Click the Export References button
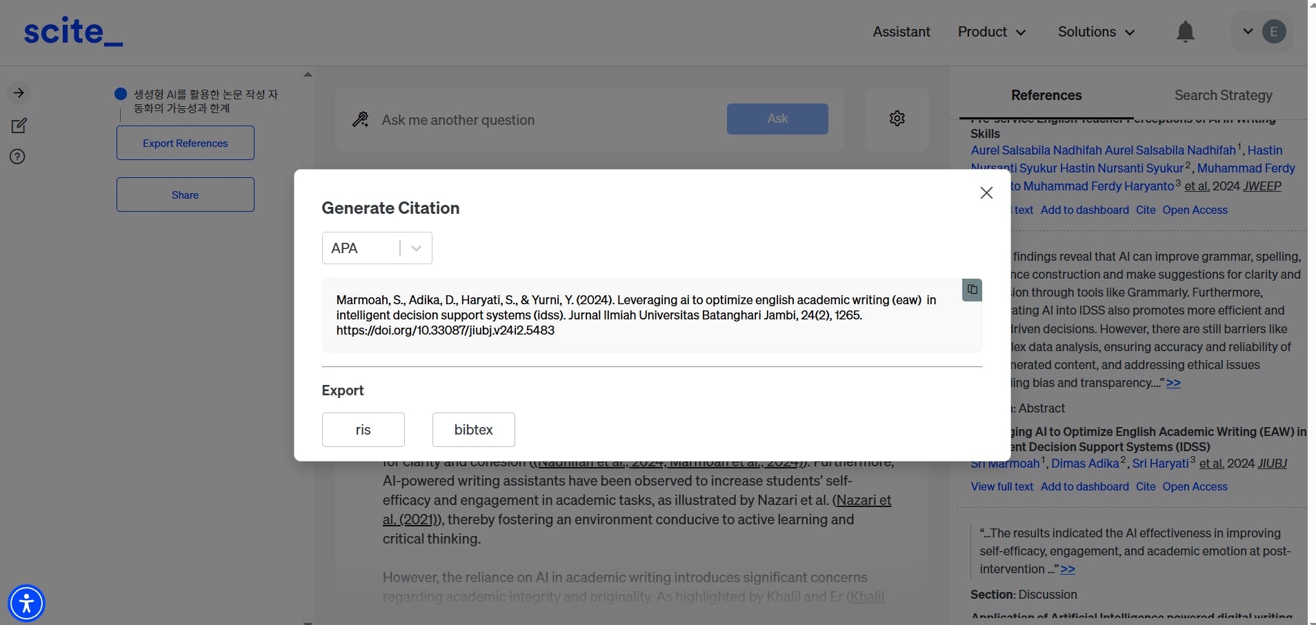 [185, 143]
